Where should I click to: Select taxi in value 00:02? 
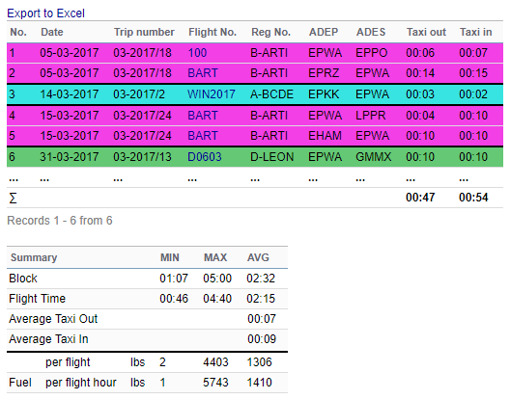pos(473,94)
